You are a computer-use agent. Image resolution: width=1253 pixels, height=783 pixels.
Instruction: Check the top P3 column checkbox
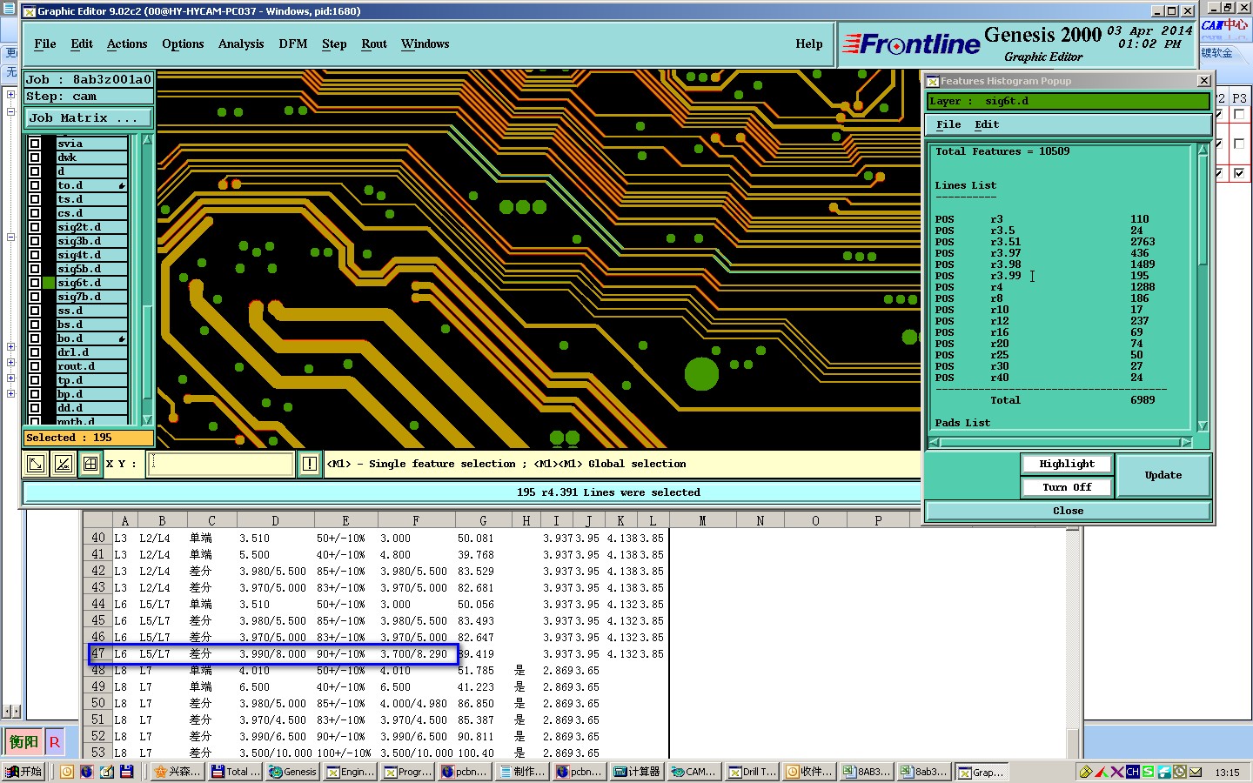[1239, 115]
